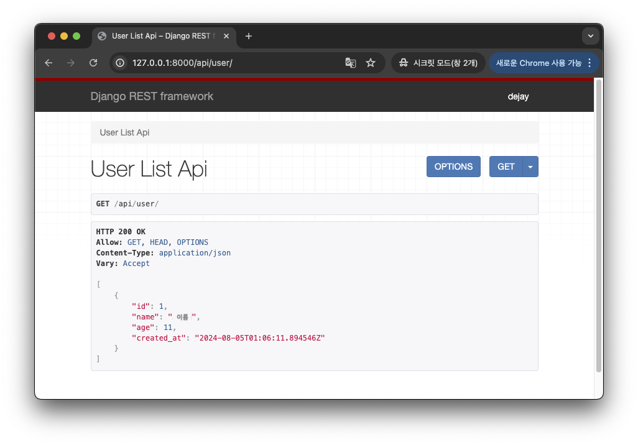Close the User List Api tab
Viewport: 638px width, 445px height.
click(226, 36)
